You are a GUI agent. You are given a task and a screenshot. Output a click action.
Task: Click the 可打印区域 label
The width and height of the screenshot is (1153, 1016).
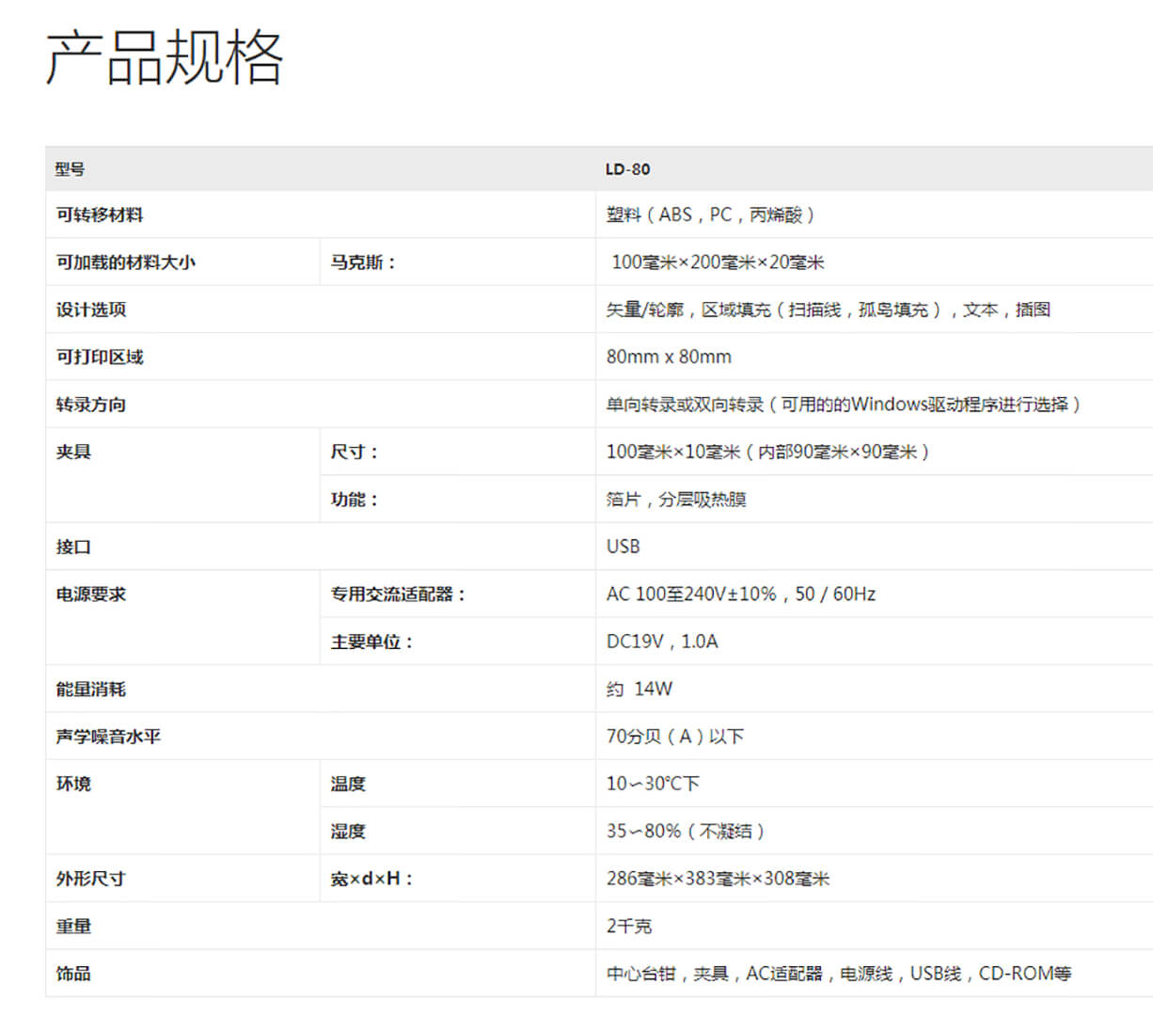pyautogui.click(x=100, y=357)
